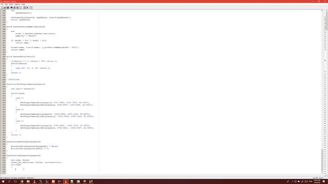Click the Open file toolbar icon
The height and width of the screenshot is (184, 328).
click(x=5, y=8)
